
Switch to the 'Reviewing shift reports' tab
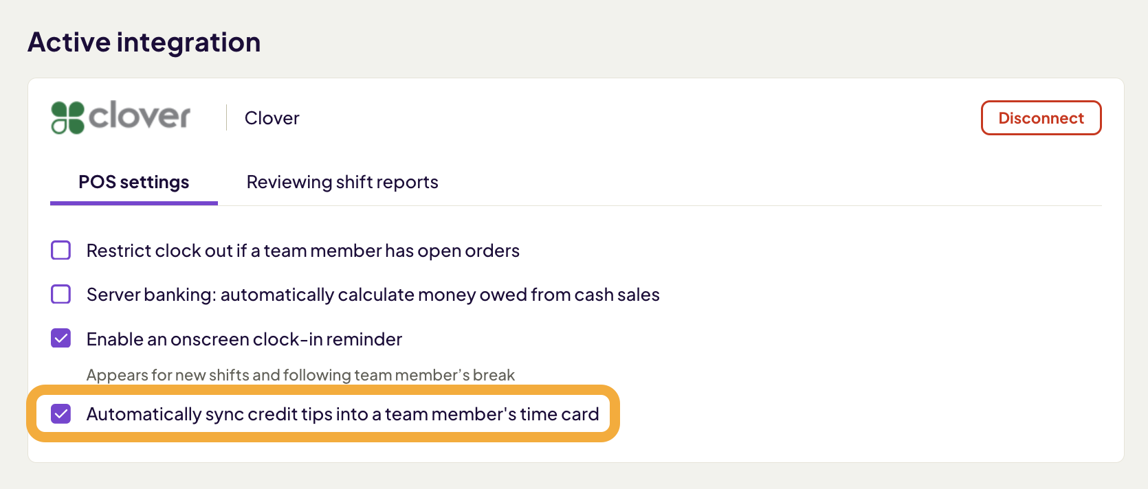click(x=342, y=181)
